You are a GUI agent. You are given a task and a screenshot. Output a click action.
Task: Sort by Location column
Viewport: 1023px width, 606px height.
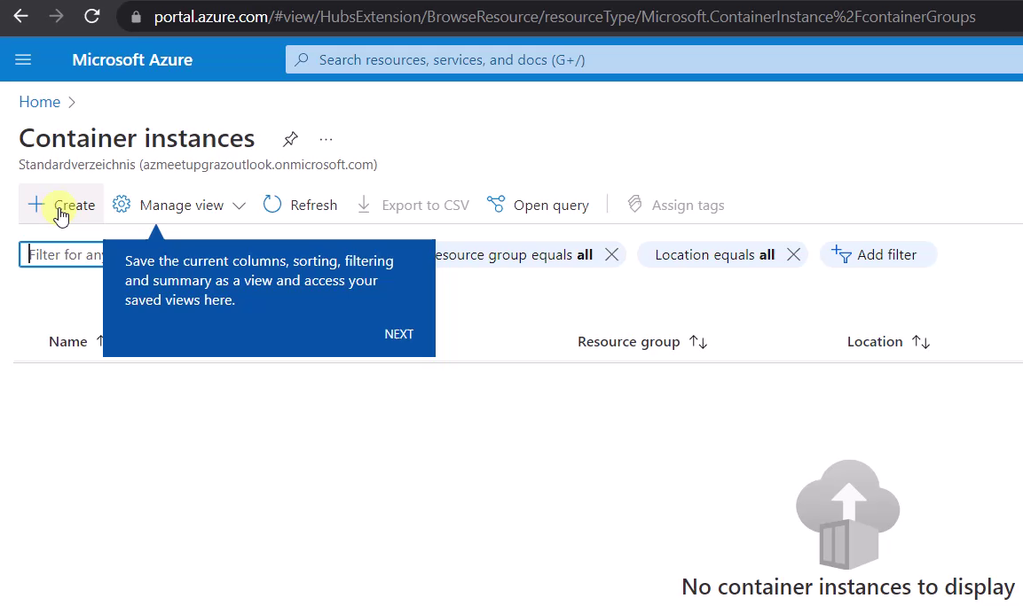pyautogui.click(x=875, y=342)
